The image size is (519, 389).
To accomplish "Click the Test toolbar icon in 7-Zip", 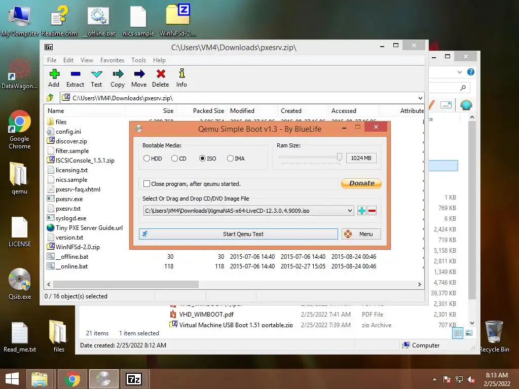I will (96, 79).
